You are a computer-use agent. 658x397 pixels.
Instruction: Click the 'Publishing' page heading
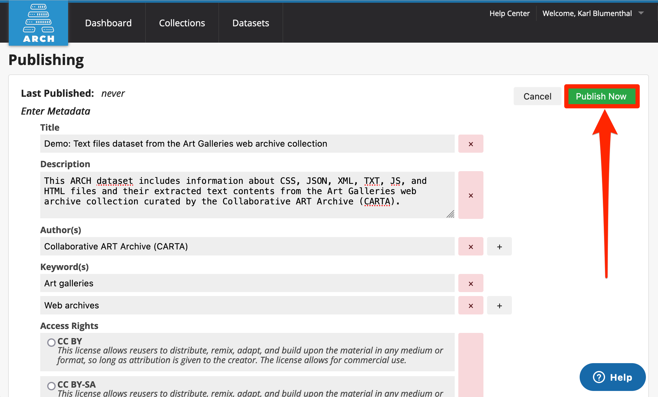click(x=46, y=60)
